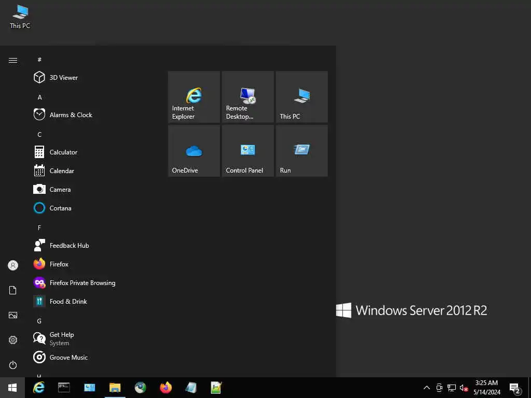Open Pictures from Start sidebar
Screen dimensions: 531x398
pyautogui.click(x=13, y=315)
